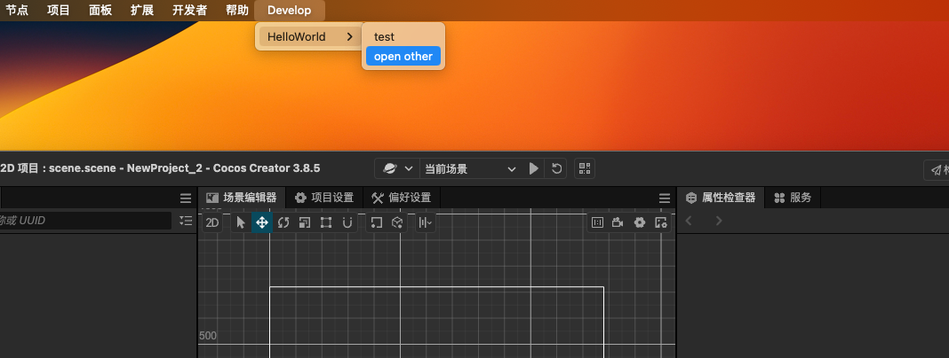This screenshot has width=949, height=358.
Task: Open the align distribution tool dropdown
Action: tap(426, 222)
